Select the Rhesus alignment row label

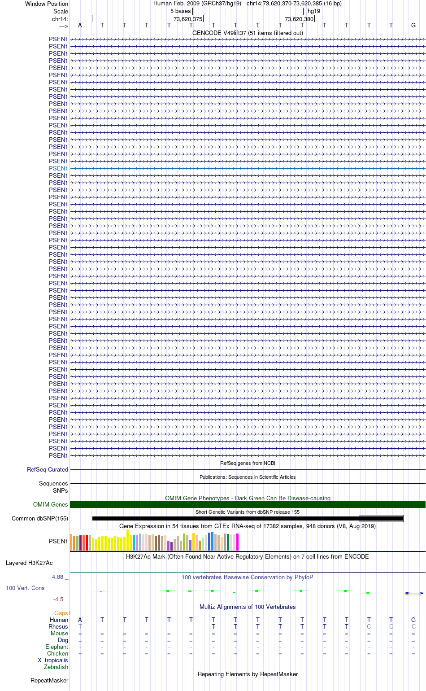tap(58, 626)
